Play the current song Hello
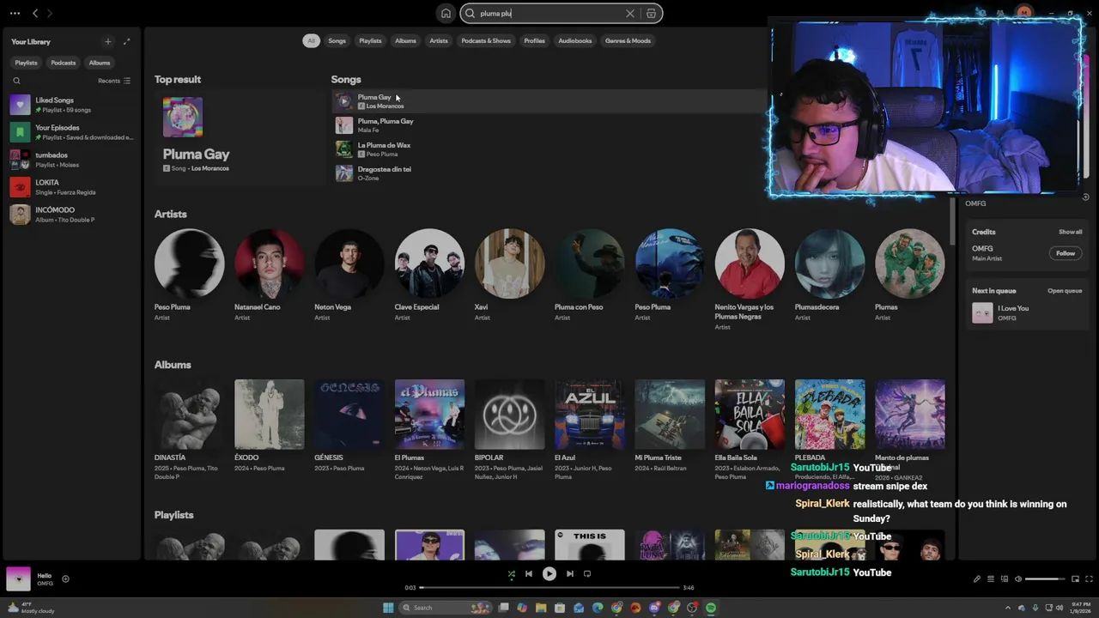The height and width of the screenshot is (618, 1099). [x=549, y=573]
